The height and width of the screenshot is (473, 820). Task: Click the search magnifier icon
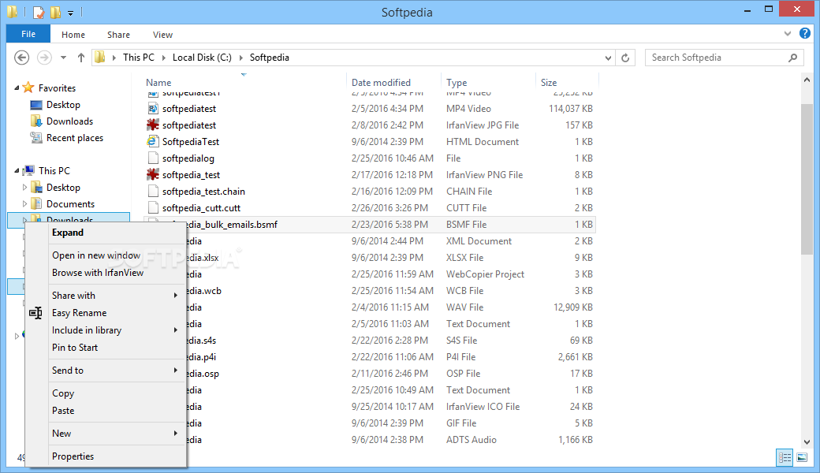(793, 58)
